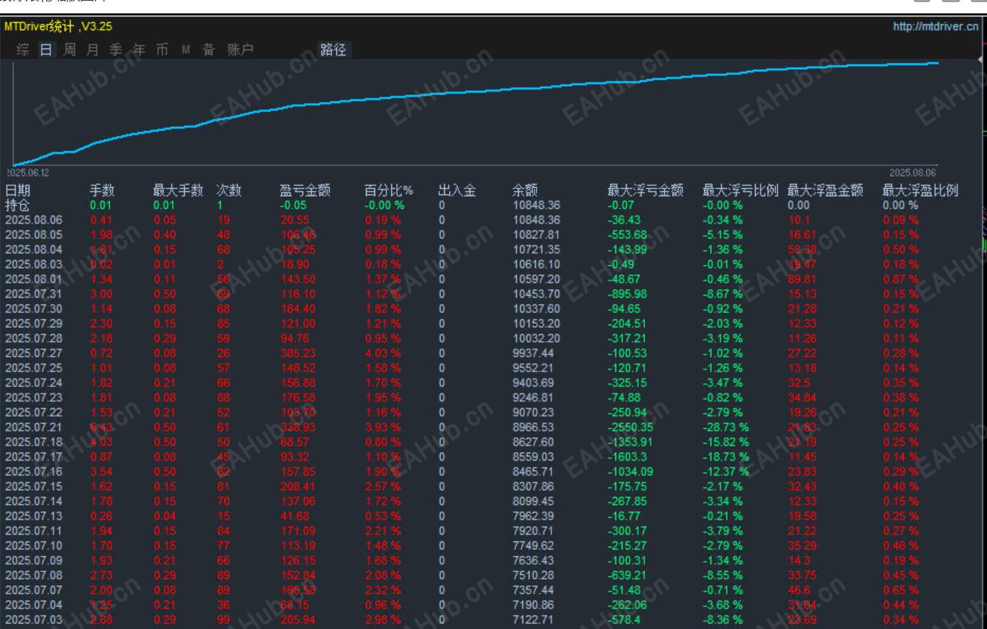Click the balance value 9937.44
The image size is (987, 629).
[534, 353]
